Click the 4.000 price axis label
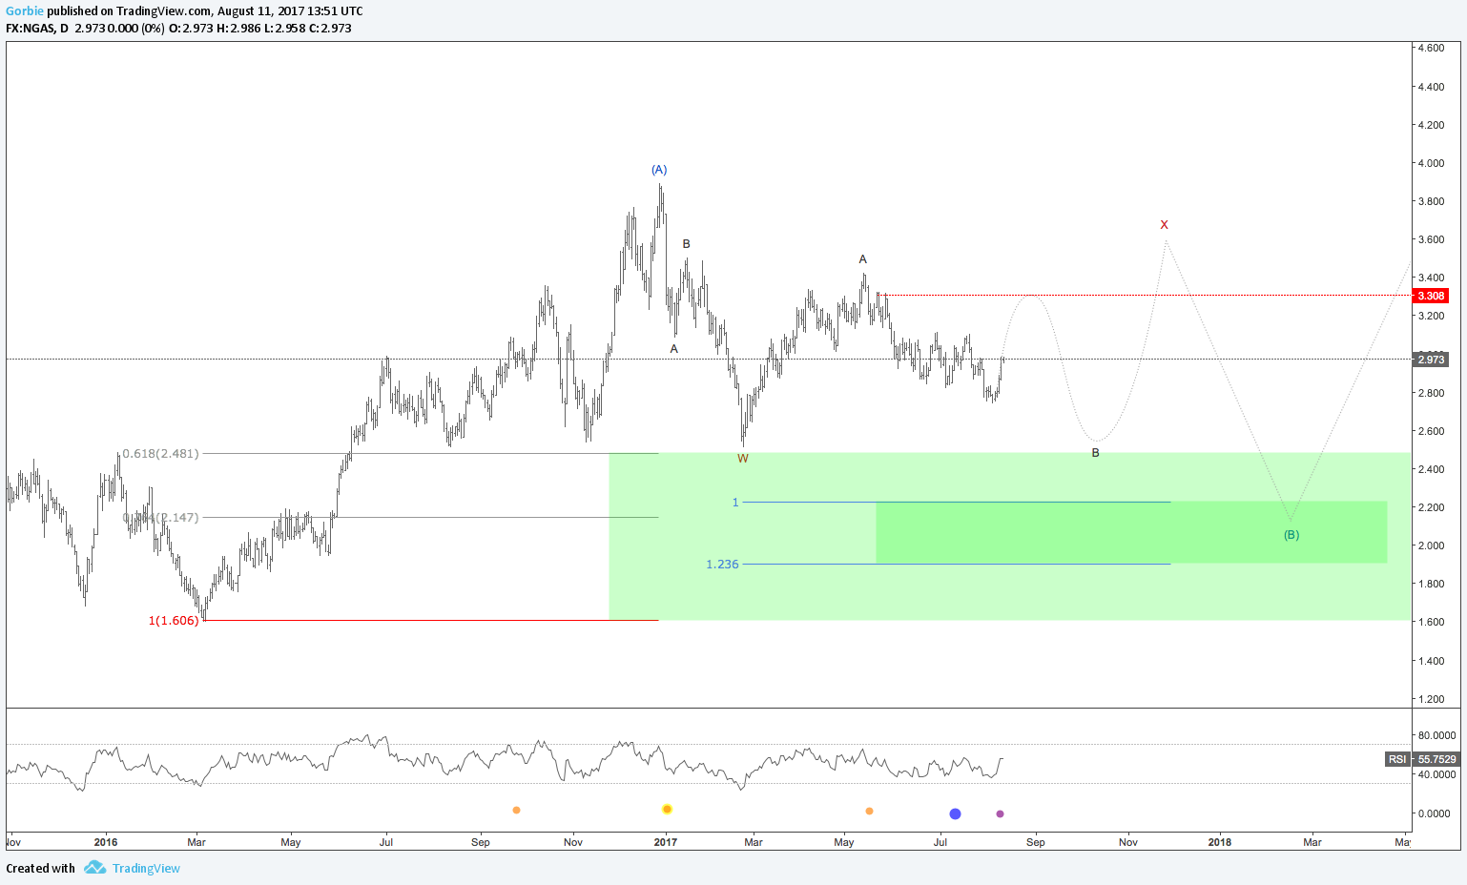The width and height of the screenshot is (1467, 885). point(1431,163)
